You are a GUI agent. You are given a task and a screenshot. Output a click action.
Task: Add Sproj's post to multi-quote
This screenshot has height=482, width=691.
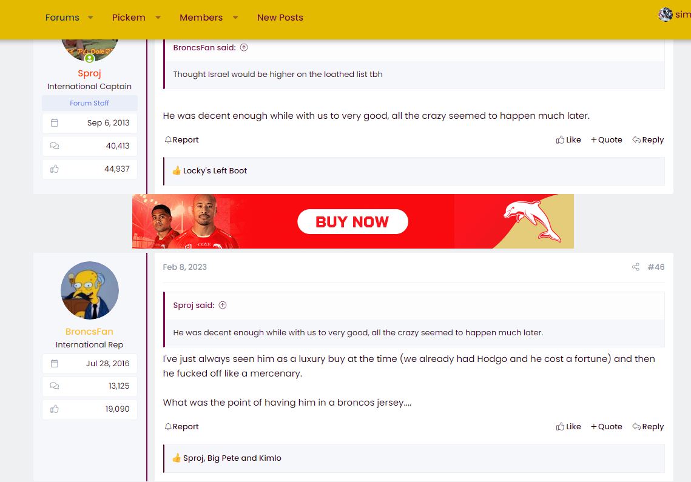coord(607,139)
